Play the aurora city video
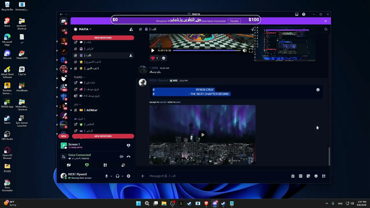 [203, 135]
